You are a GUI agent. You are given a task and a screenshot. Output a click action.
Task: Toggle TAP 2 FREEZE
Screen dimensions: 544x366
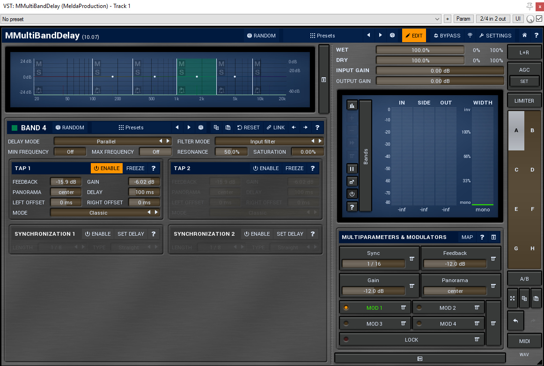[294, 168]
